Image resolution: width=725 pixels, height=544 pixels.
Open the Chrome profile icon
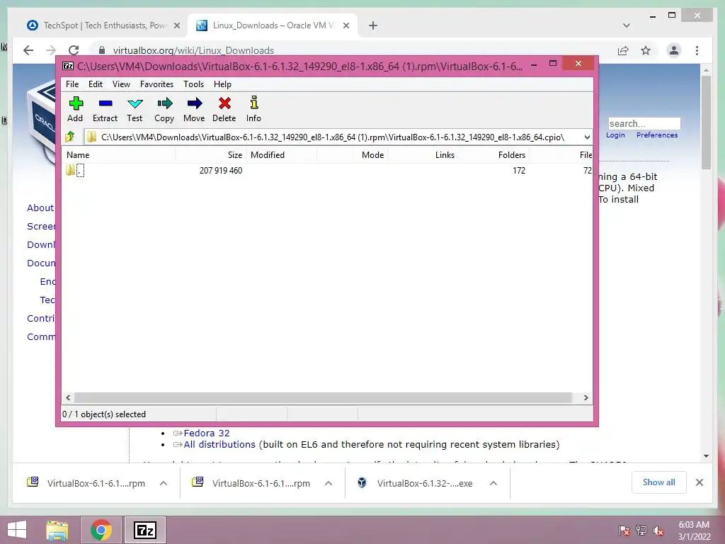(x=674, y=50)
